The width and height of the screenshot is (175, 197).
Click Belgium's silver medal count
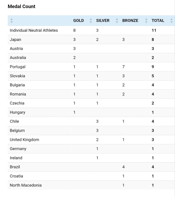[x=97, y=131]
